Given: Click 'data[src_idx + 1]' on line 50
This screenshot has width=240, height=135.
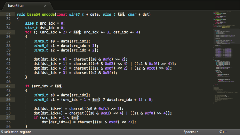Looking at the screenshot, I should click(124, 100).
